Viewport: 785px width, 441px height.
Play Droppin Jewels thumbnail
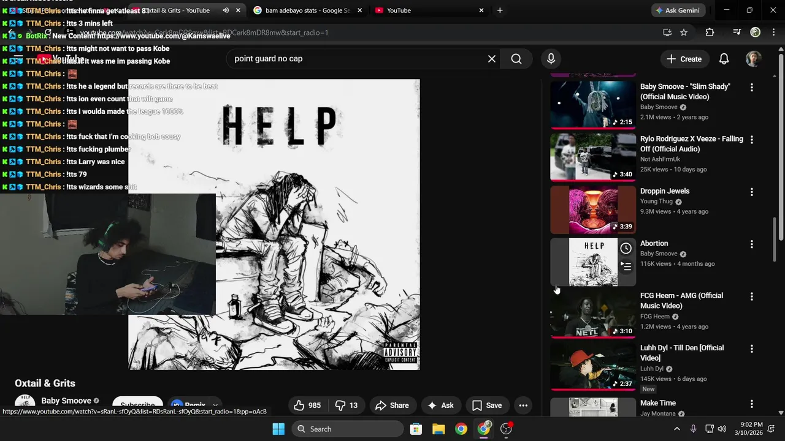(593, 209)
